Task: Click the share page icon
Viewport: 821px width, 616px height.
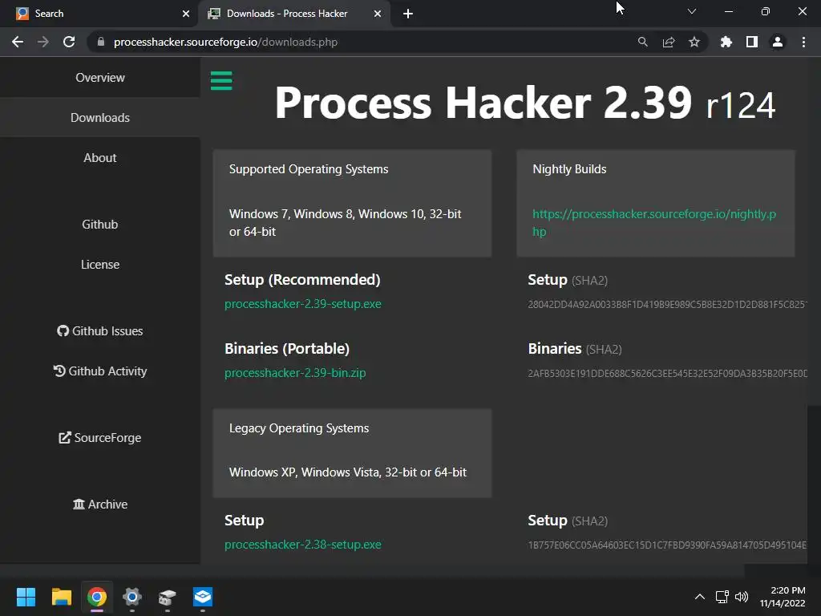Action: [x=668, y=42]
